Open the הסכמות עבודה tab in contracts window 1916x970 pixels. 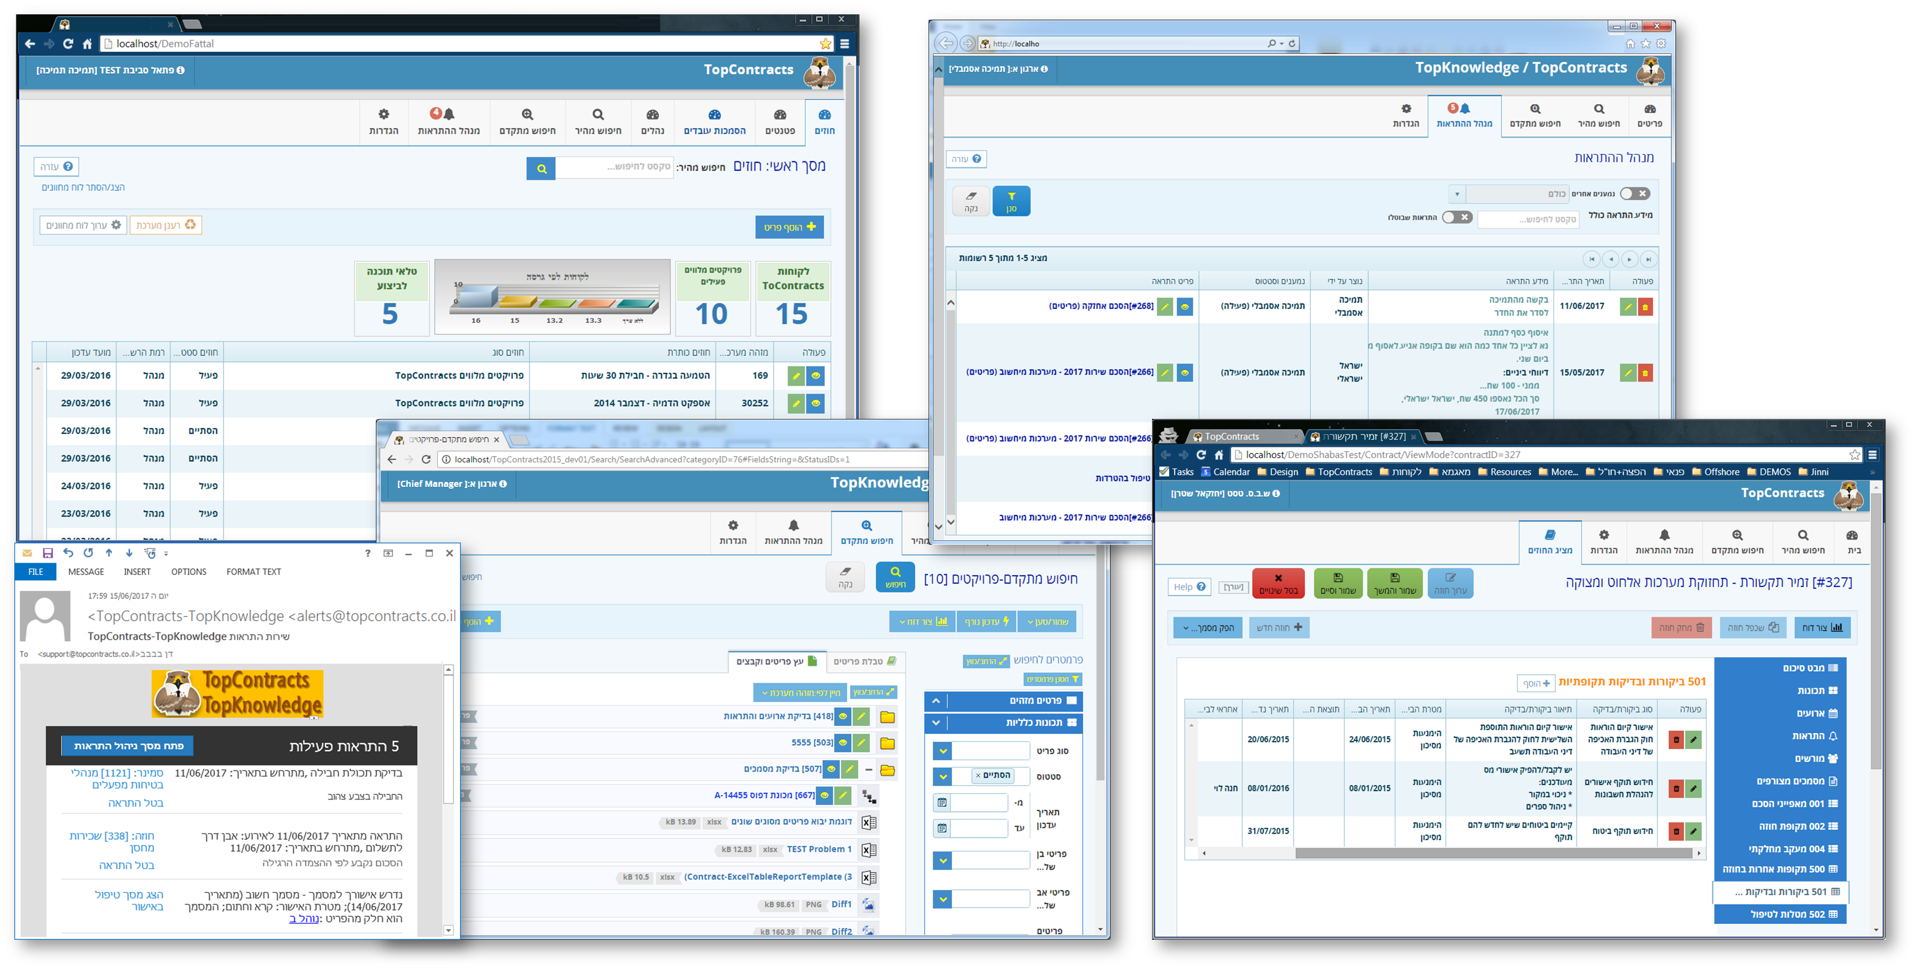coord(714,123)
